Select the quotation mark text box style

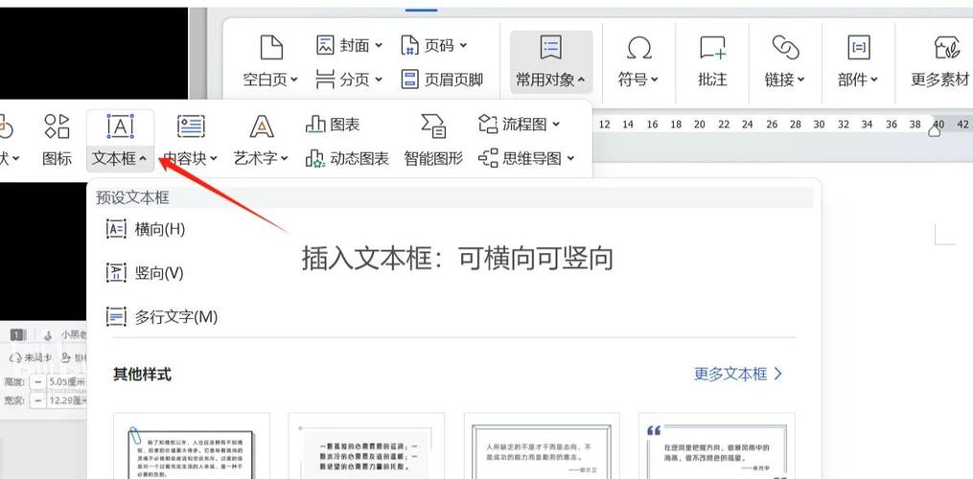[x=717, y=445]
